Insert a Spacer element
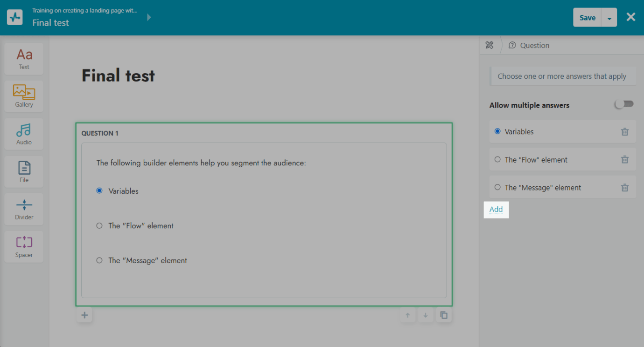Image resolution: width=644 pixels, height=347 pixels. [24, 246]
